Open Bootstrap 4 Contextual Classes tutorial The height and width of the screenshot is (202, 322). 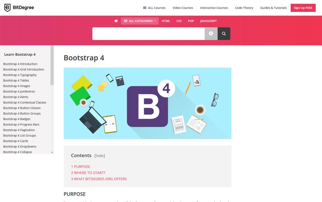coord(25,102)
